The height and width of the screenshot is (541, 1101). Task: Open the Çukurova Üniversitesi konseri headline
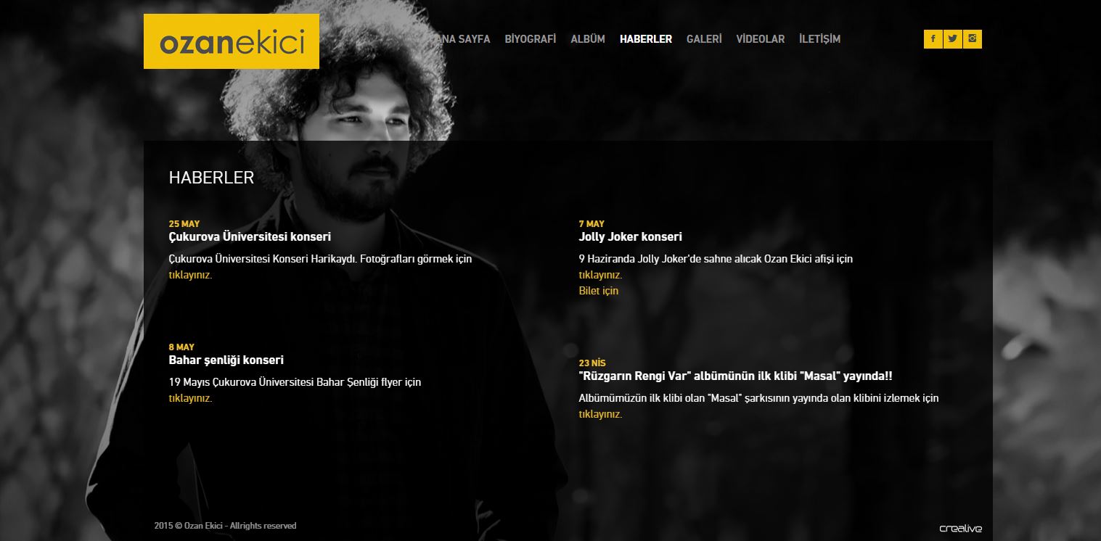tap(250, 237)
